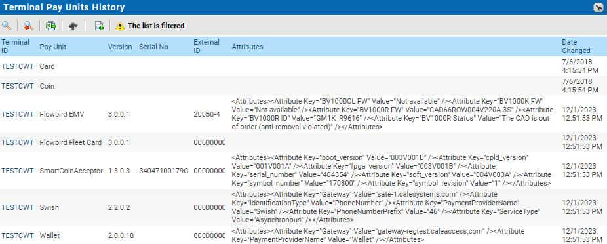Click the magnifying glass search icon
Image resolution: width=607 pixels, height=244 pixels.
tap(6, 26)
